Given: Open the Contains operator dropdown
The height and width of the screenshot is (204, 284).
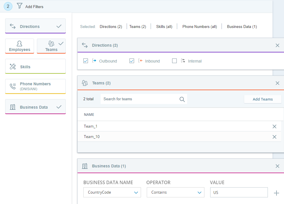Looking at the screenshot, I should (x=176, y=192).
